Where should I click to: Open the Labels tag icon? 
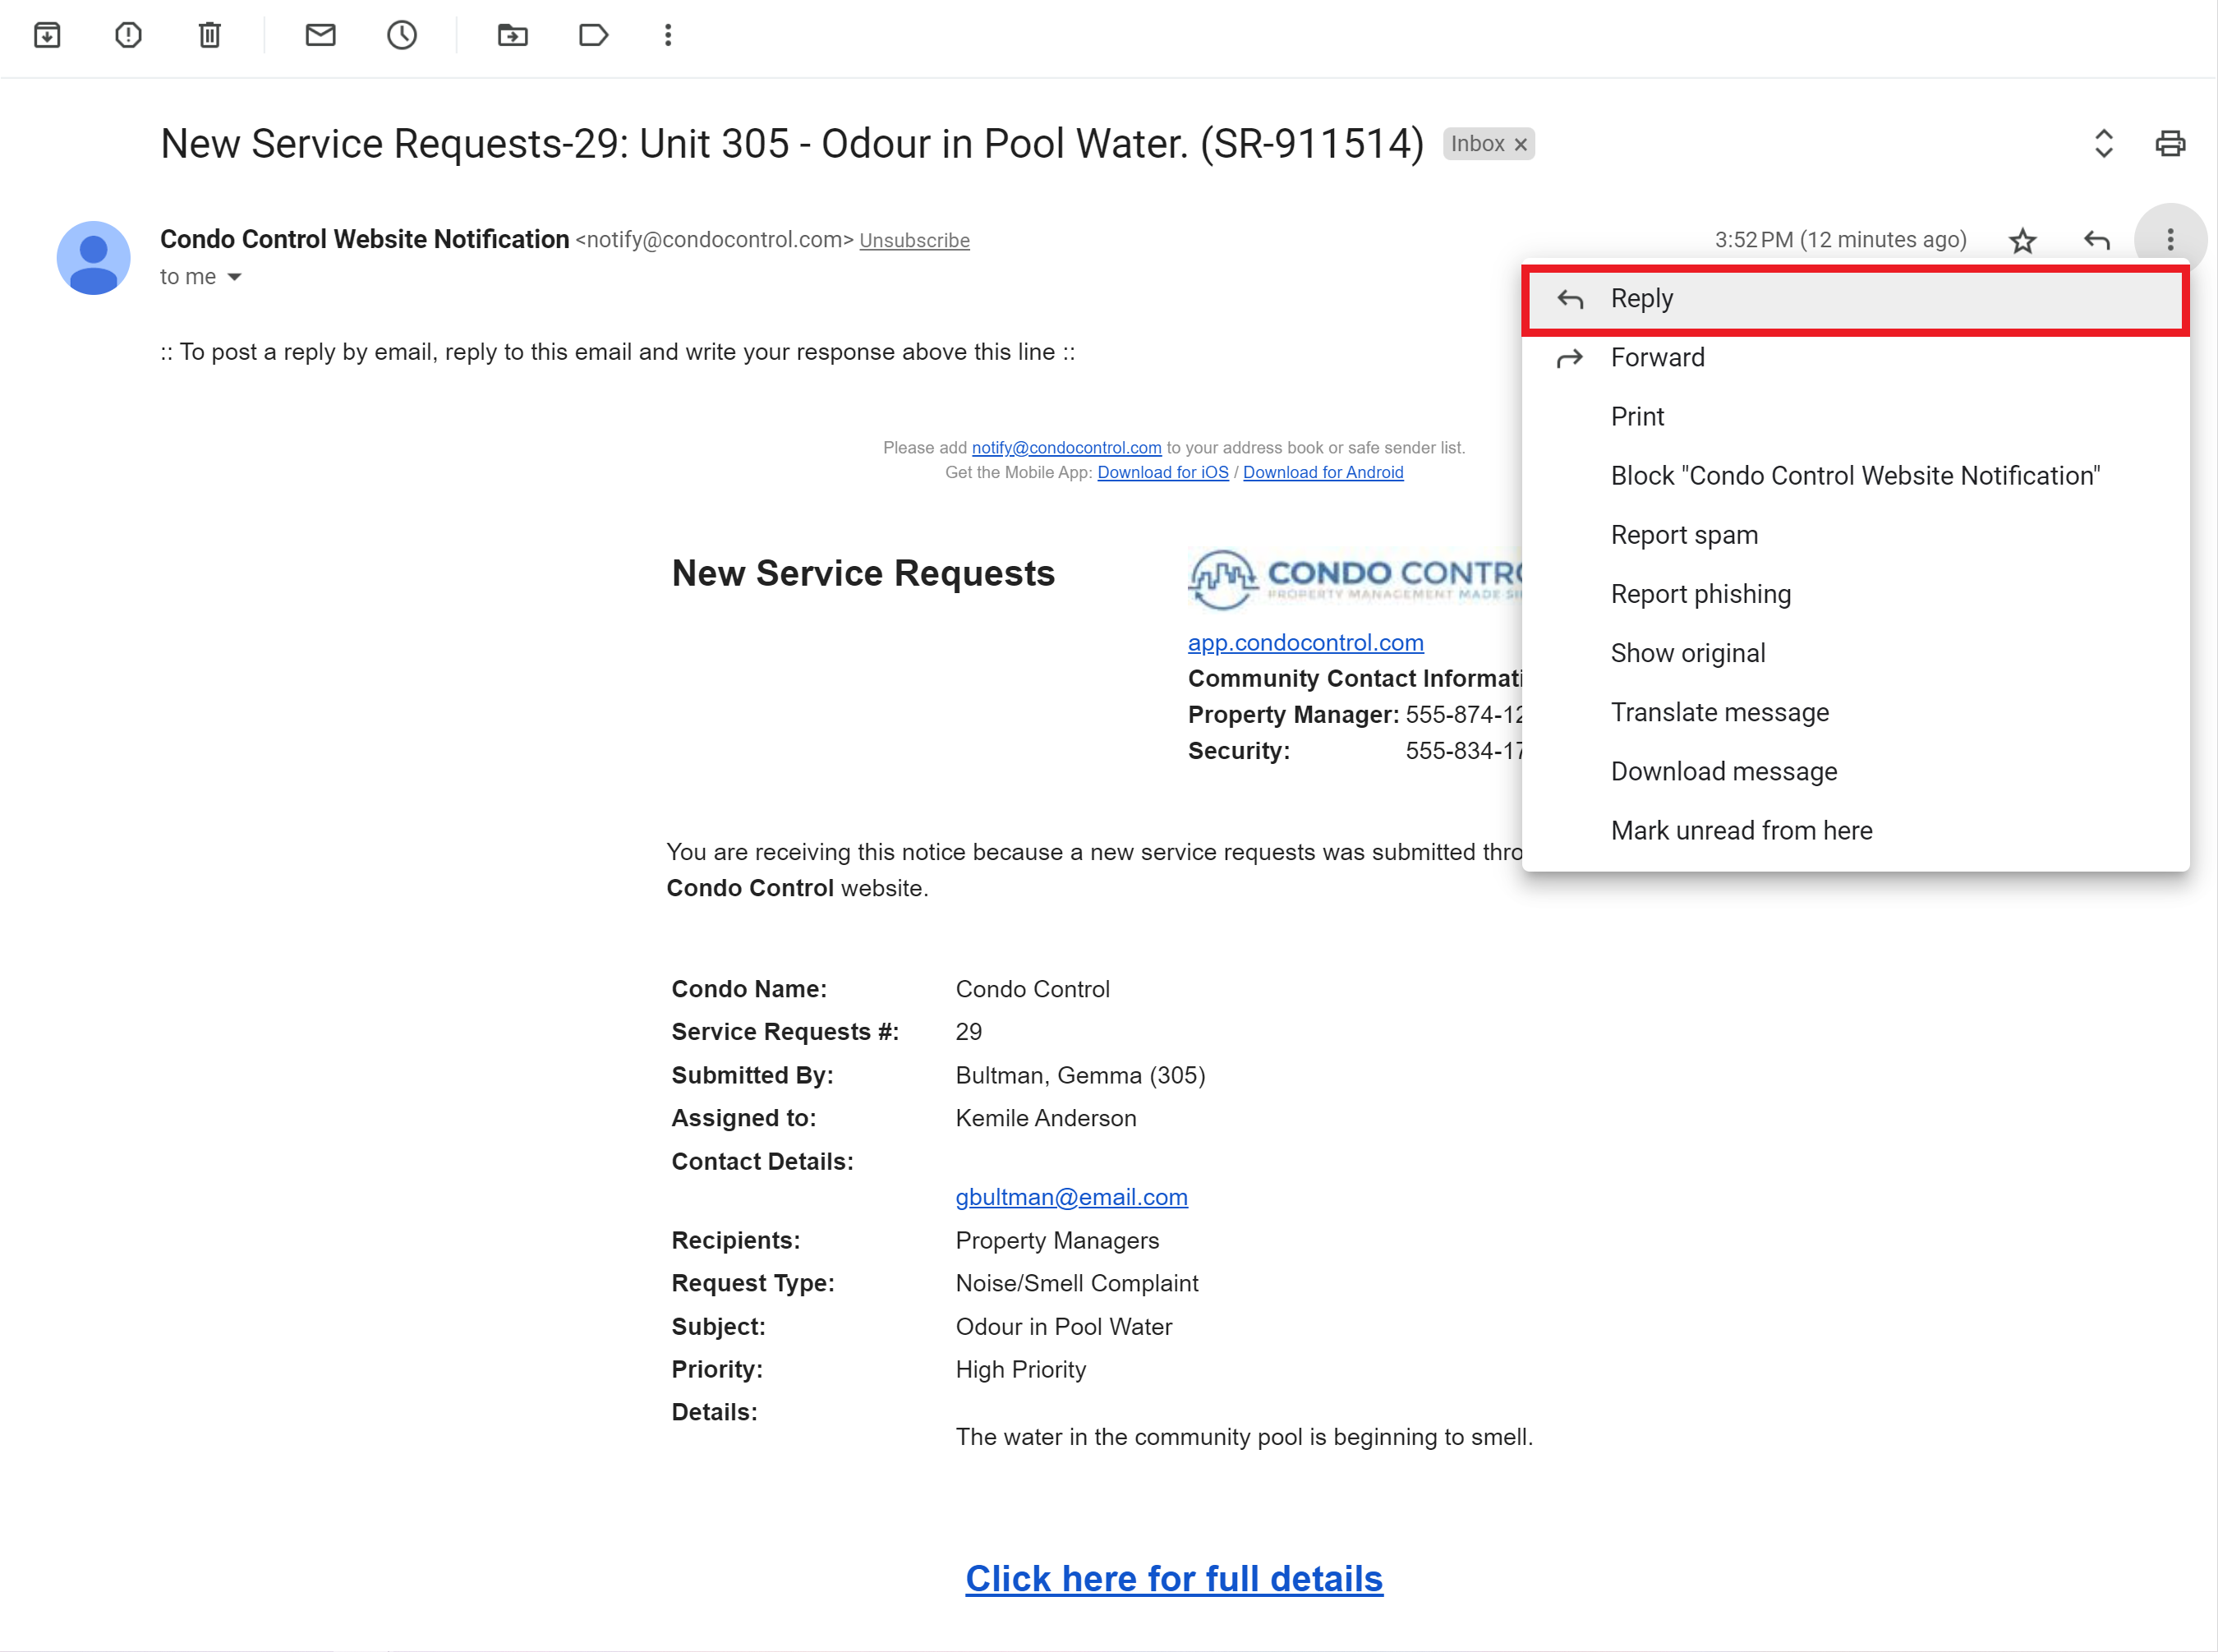[593, 35]
